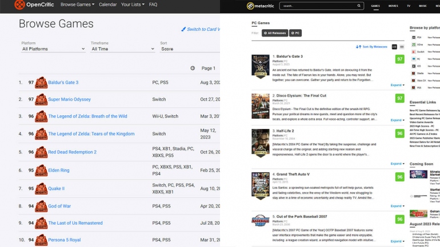Click the Xbox SX platform icon in sidebar
This screenshot has width=440, height=247.
click(x=414, y=80)
